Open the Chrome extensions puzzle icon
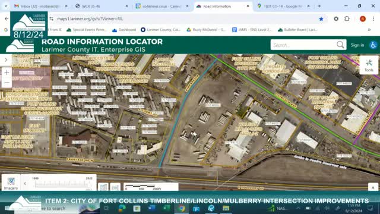 coord(347,18)
